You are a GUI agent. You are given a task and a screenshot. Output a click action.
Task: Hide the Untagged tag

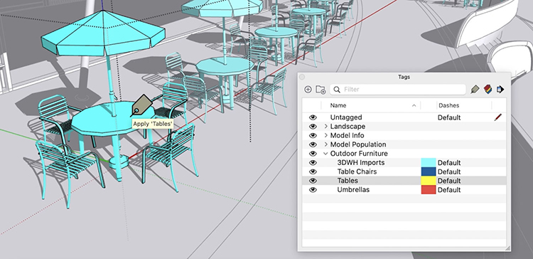click(x=313, y=117)
